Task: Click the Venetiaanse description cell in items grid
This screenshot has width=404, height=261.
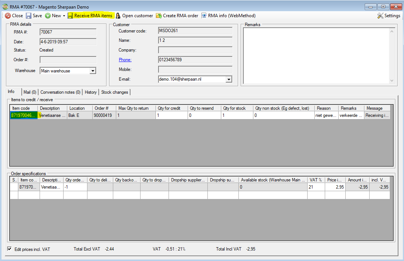Action: click(x=52, y=115)
